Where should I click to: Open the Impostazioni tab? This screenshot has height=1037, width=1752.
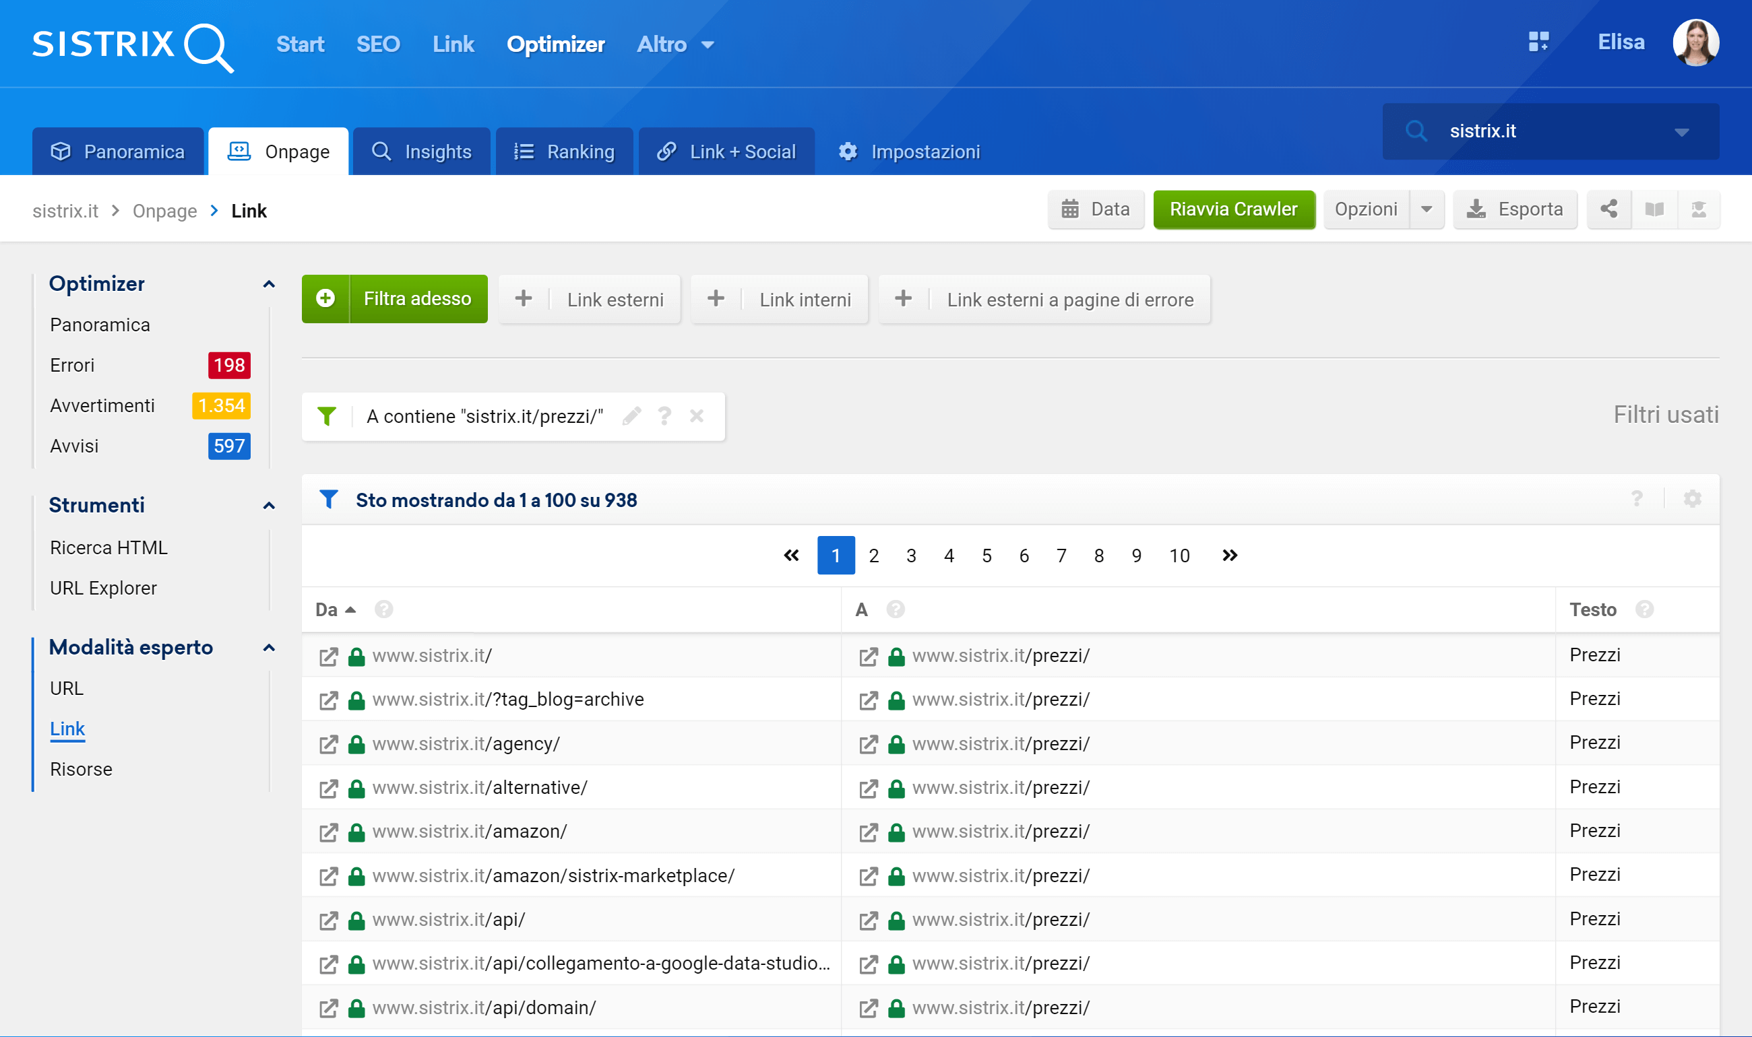tap(909, 151)
